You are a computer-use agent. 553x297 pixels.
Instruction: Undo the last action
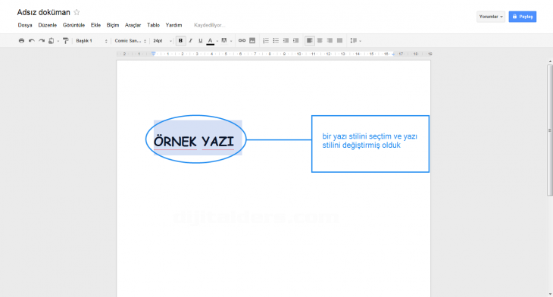(31, 41)
